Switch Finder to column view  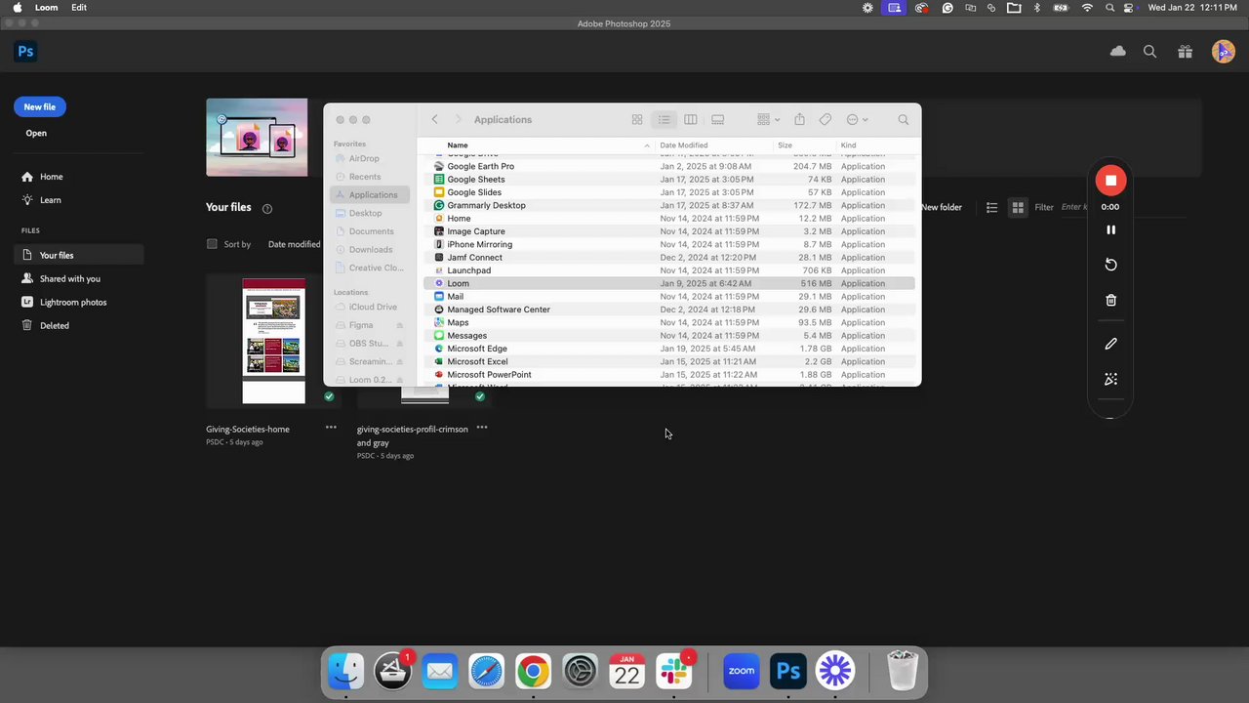click(x=690, y=119)
